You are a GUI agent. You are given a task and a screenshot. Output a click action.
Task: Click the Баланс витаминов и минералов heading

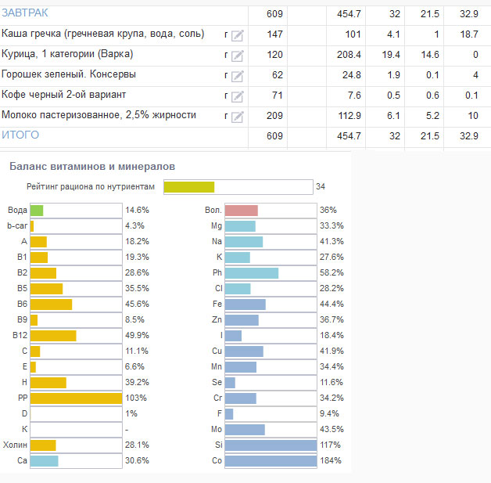point(92,167)
